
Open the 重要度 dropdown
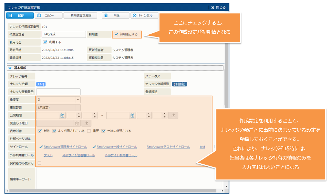pyautogui.click(x=78, y=100)
